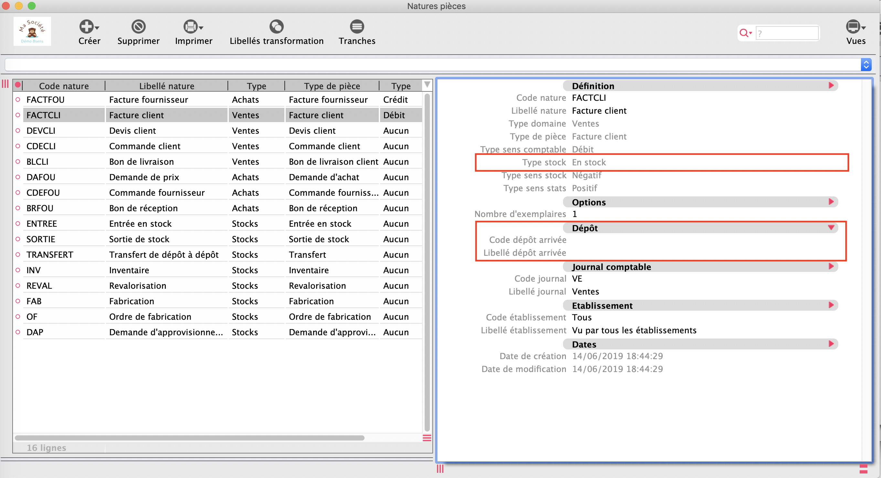This screenshot has width=881, height=478.
Task: Toggle the CDECLI row circle marker
Action: click(18, 146)
